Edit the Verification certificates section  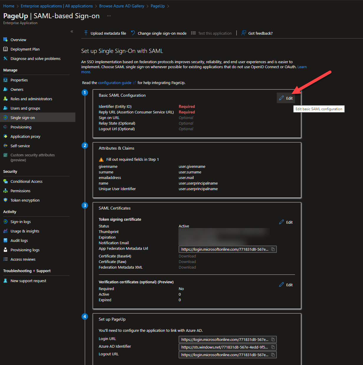click(286, 285)
